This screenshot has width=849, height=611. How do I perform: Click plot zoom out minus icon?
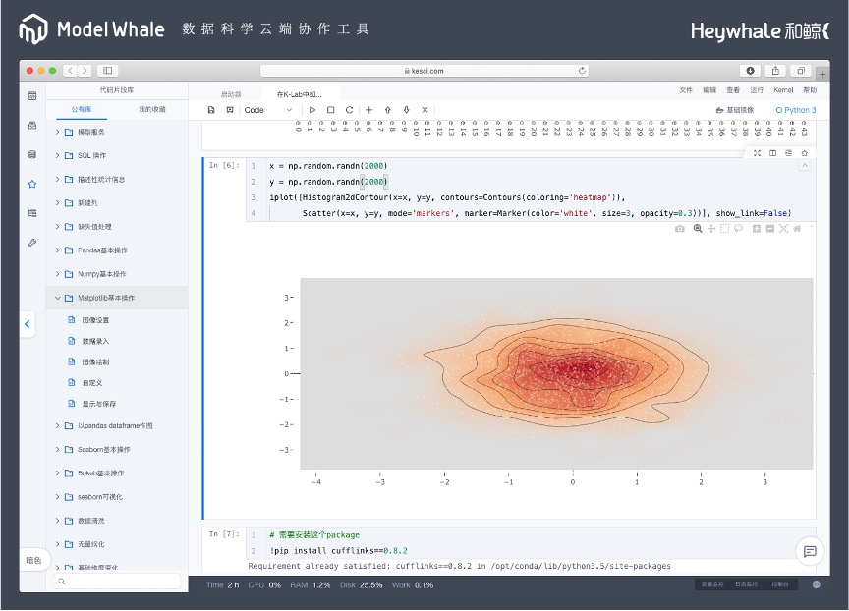coord(770,229)
